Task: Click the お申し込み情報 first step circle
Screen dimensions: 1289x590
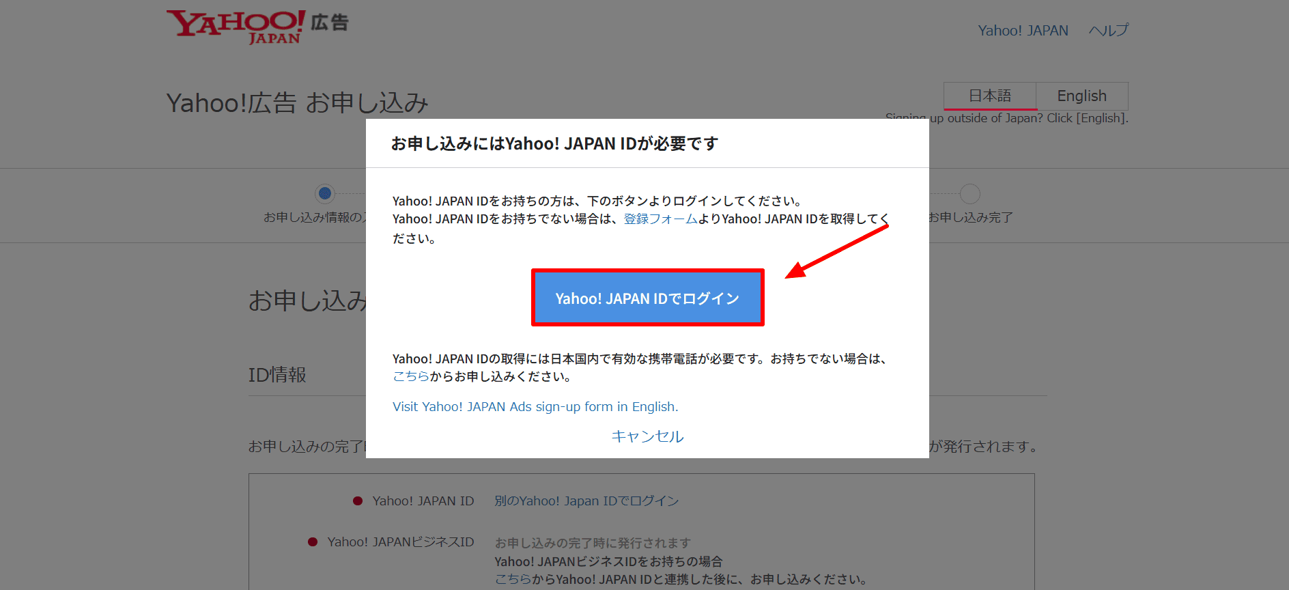Action: [325, 193]
